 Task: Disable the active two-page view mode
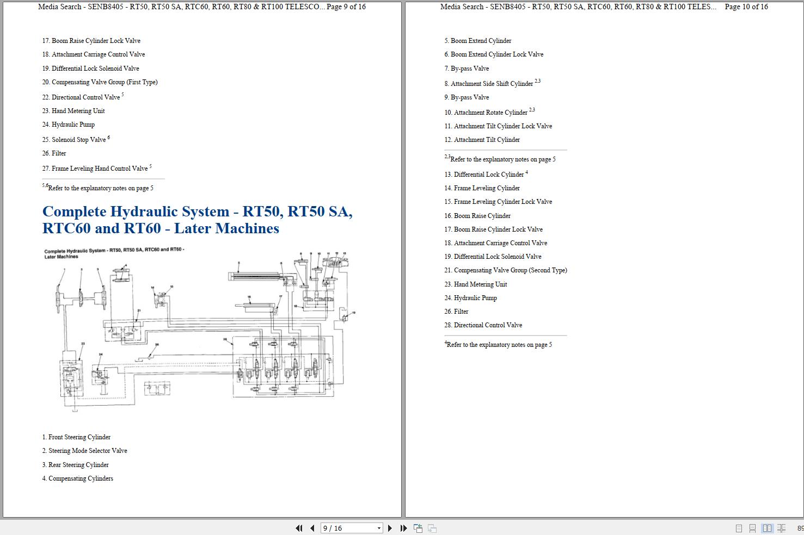click(768, 528)
